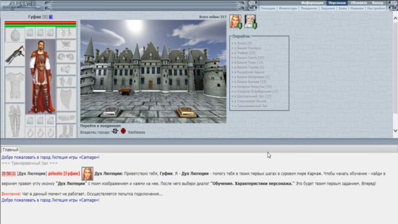Click the white-bearded elder portrait icon
This screenshot has height=224, width=398.
pyautogui.click(x=250, y=21)
